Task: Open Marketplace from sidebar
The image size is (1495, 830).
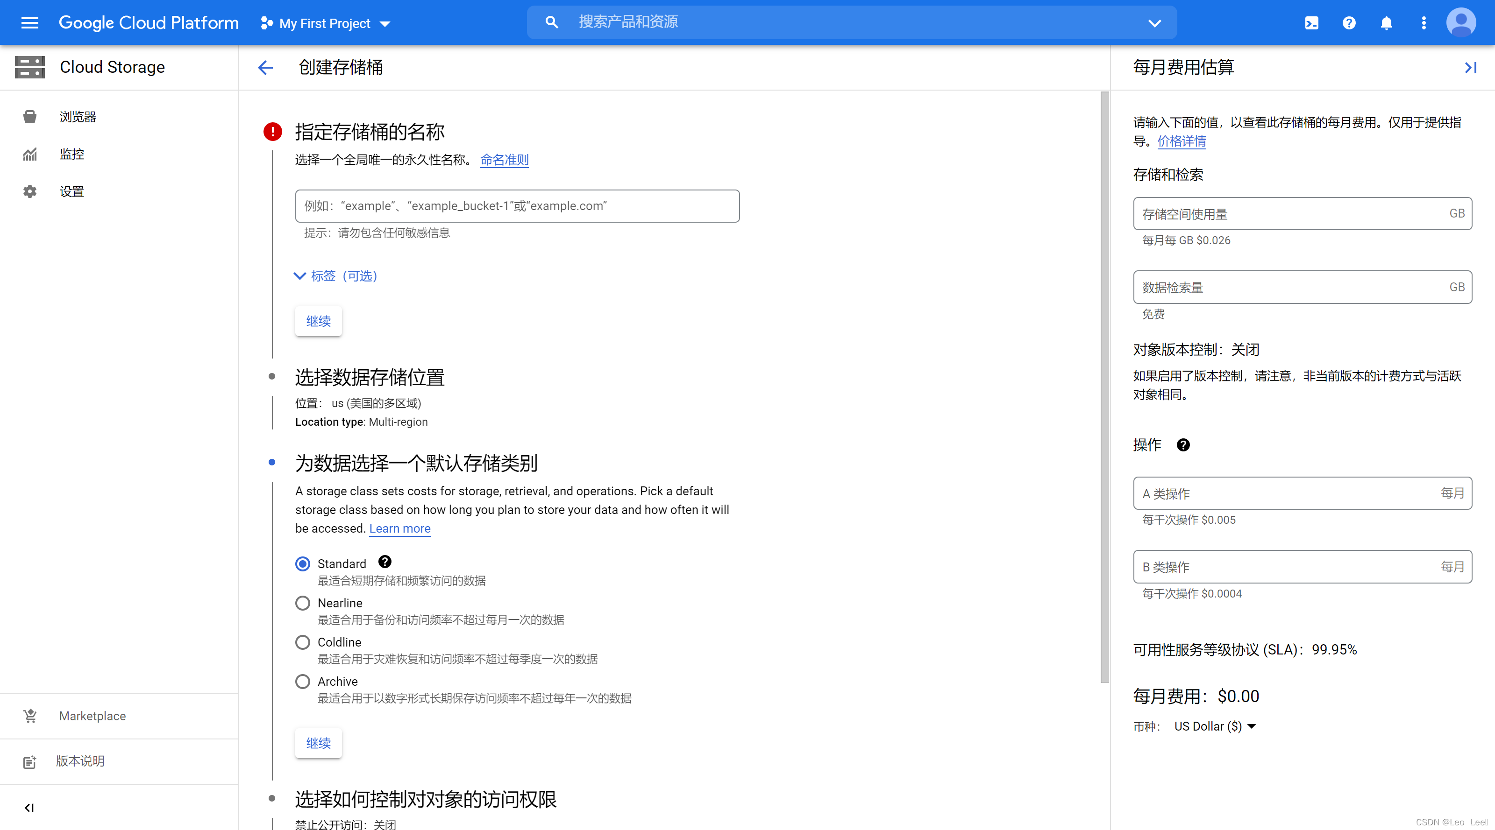Action: click(93, 716)
